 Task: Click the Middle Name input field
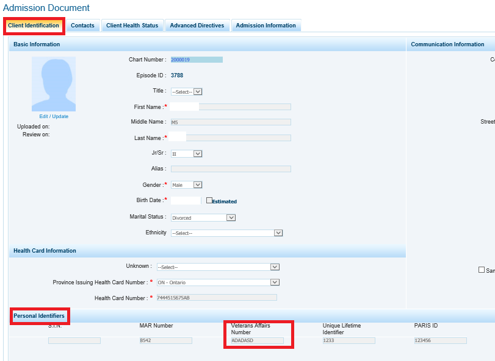231,122
